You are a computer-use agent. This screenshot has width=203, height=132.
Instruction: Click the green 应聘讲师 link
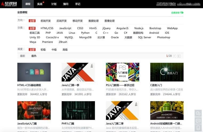(x=177, y=13)
